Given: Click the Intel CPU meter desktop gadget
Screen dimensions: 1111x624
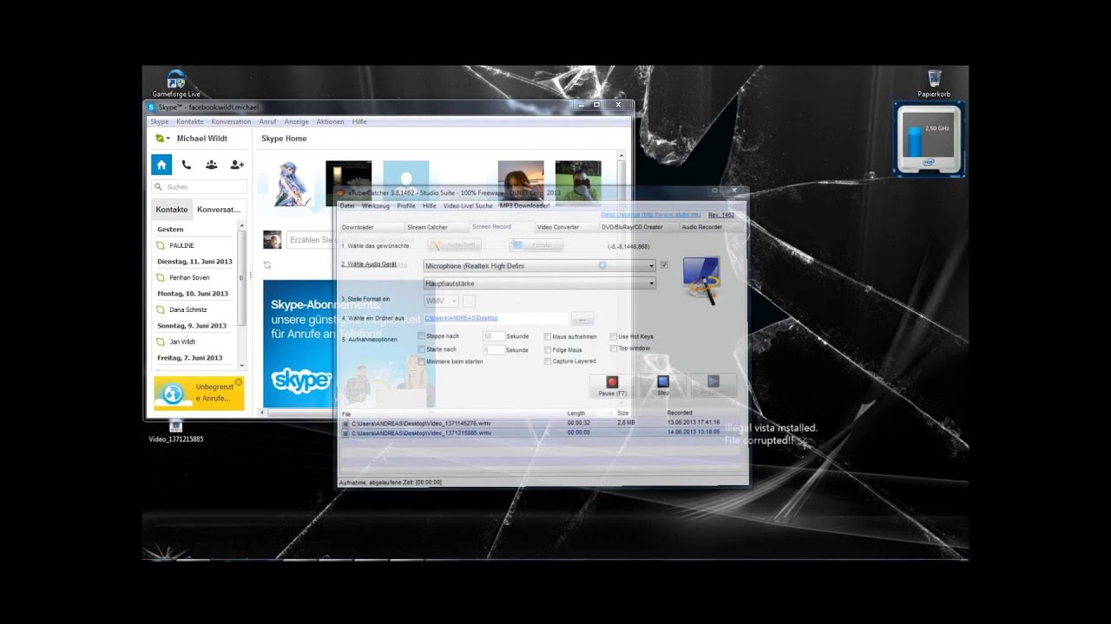Looking at the screenshot, I should coord(929,139).
